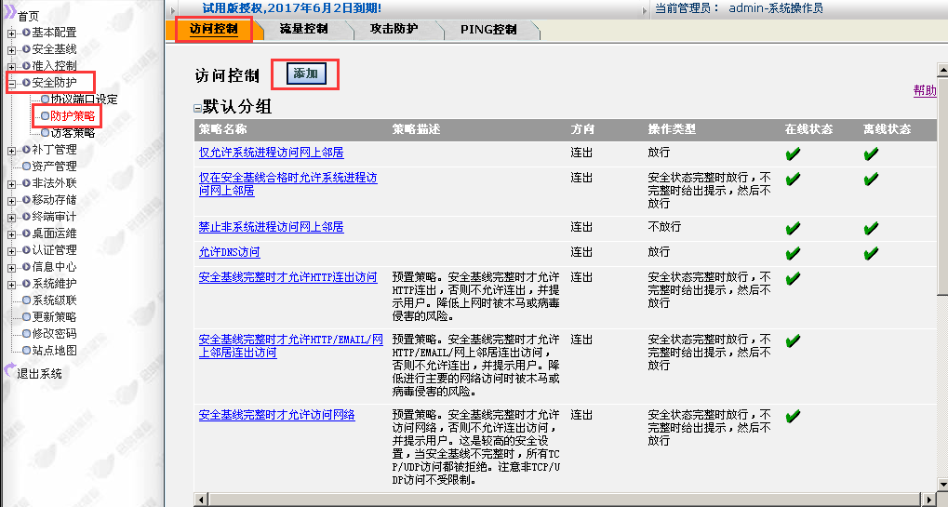Click the bullet icon beside 资产管理

point(26,167)
